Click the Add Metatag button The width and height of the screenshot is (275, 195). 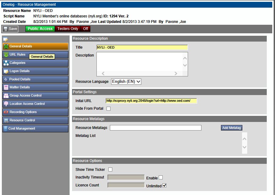231,128
